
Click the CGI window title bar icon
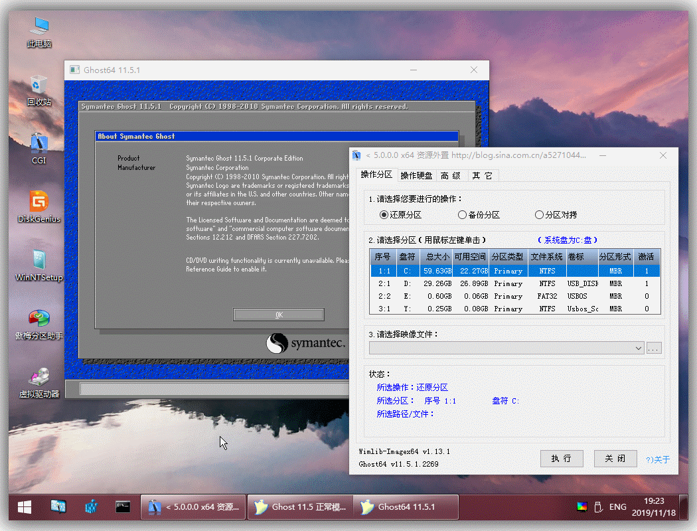pos(356,155)
